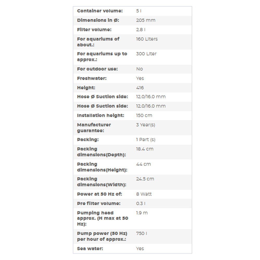Click the "750 l" pump power value

click(x=141, y=233)
